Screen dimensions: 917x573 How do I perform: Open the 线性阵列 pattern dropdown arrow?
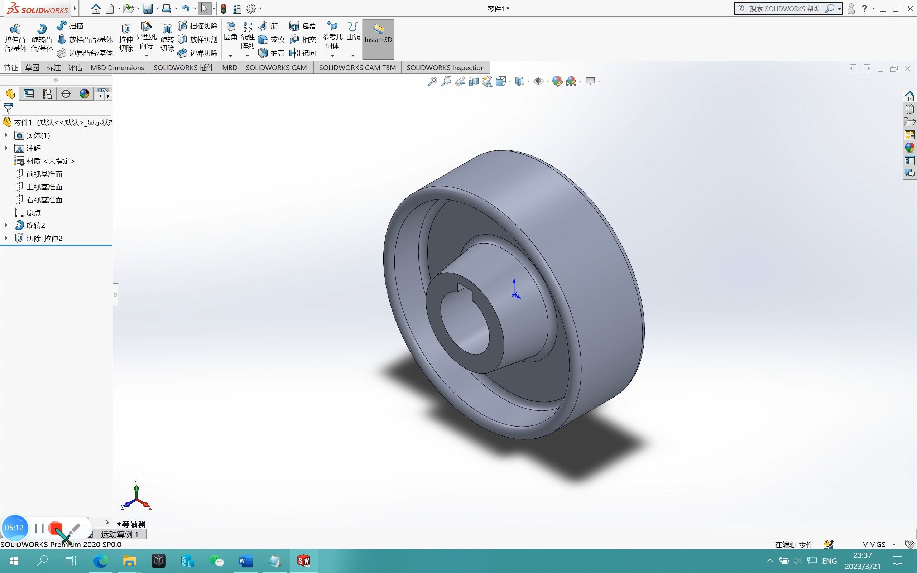248,56
